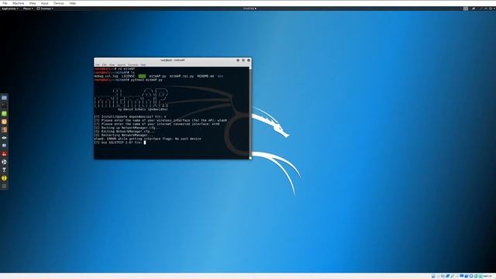Launch the Terminal dock icon
Screen dimensions: 496x279
coord(4,105)
